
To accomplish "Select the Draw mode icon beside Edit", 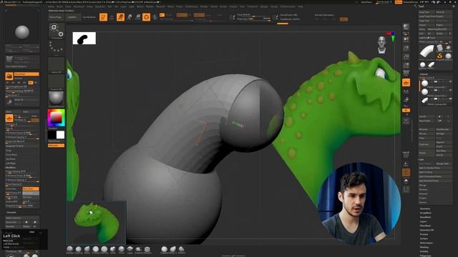I will pyautogui.click(x=112, y=17).
